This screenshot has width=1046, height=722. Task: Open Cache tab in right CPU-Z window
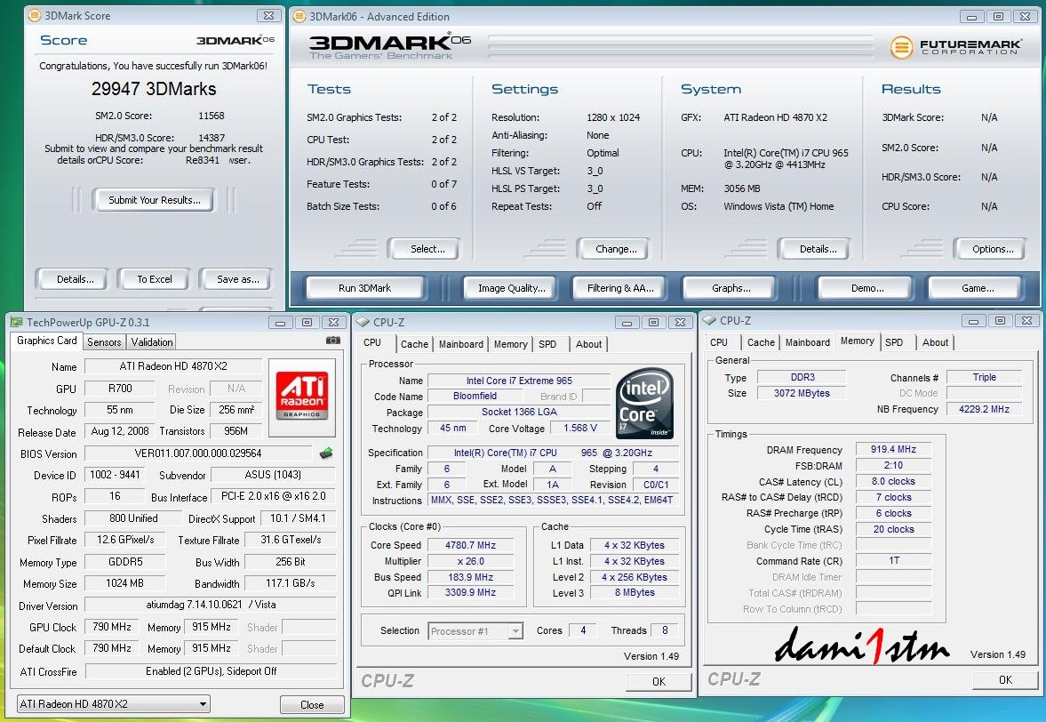coord(761,342)
